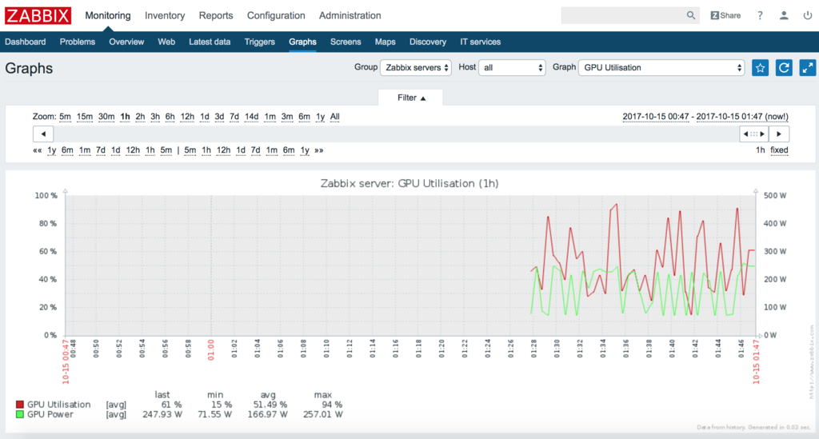This screenshot has height=439, width=819.
Task: Click the GPU Power legend label
Action: click(x=50, y=414)
